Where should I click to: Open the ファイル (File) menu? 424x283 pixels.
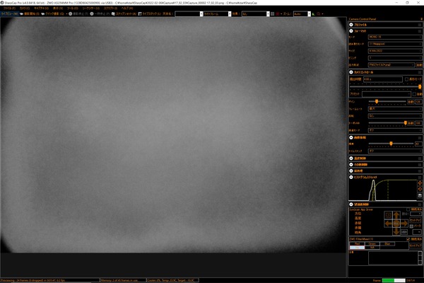[9, 8]
